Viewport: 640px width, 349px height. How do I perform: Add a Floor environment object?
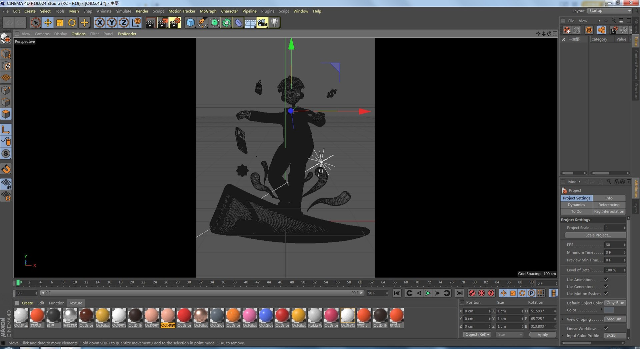[250, 23]
